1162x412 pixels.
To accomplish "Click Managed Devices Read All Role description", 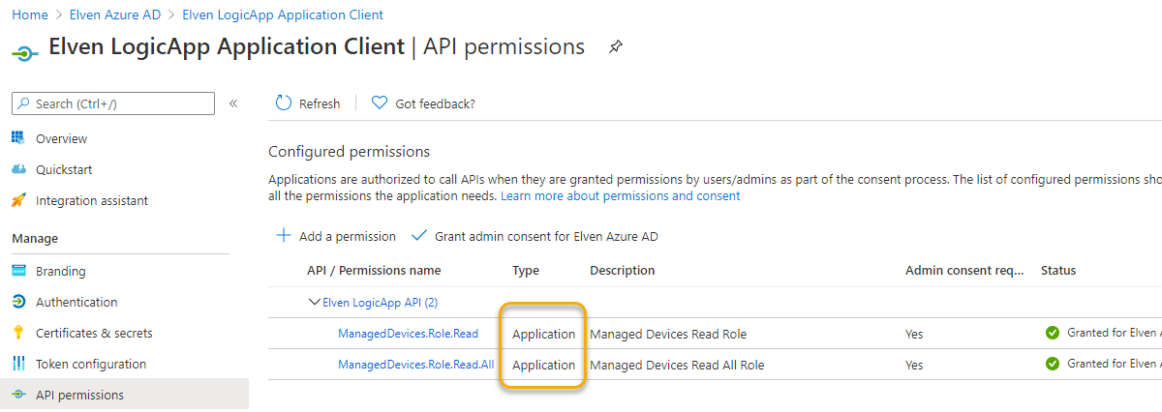I will [677, 365].
